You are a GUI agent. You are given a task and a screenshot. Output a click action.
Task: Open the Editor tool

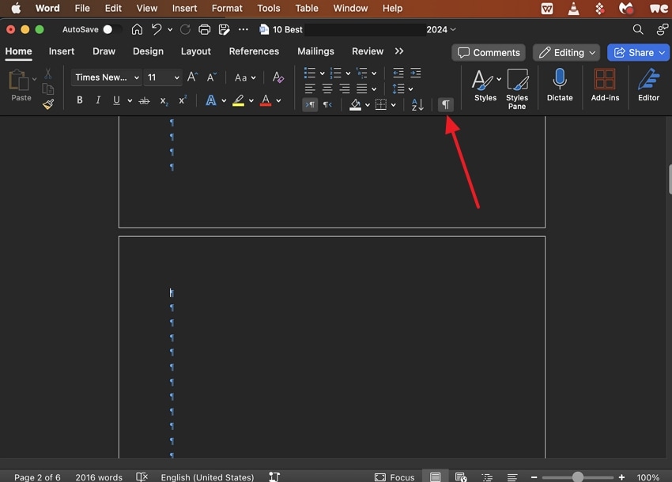point(648,85)
